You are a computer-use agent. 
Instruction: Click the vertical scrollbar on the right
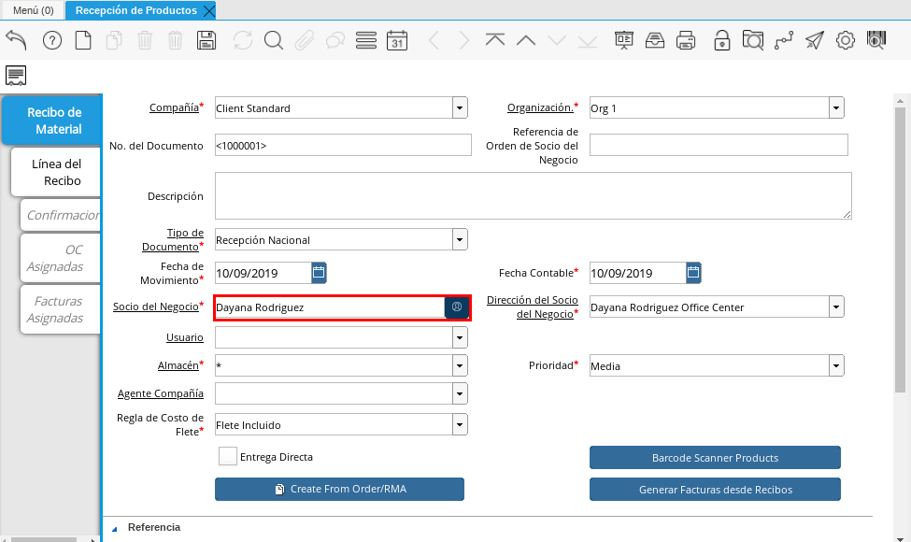coord(901,243)
